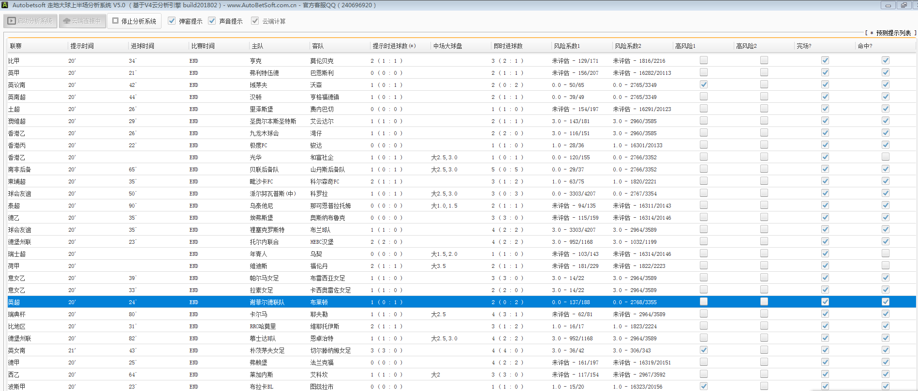
Task: Click the 预测提示列表 label
Action: pyautogui.click(x=893, y=33)
